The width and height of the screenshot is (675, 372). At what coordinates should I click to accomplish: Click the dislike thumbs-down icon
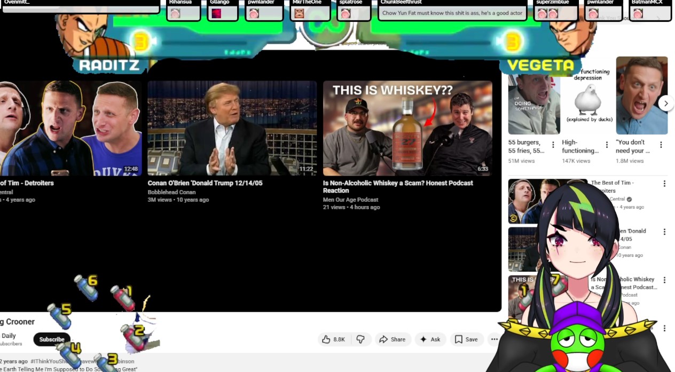361,339
